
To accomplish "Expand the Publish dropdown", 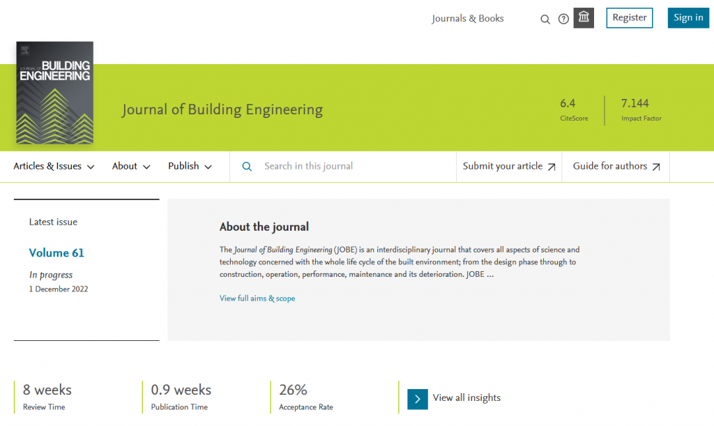I will click(x=190, y=167).
